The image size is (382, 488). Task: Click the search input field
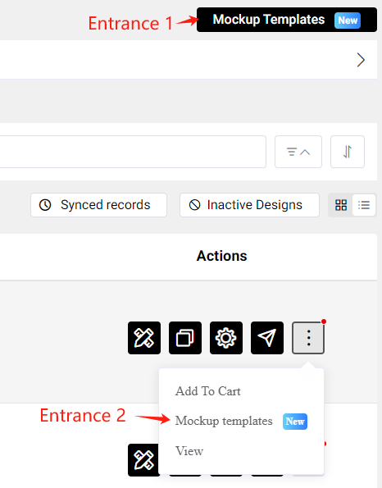[x=133, y=152]
